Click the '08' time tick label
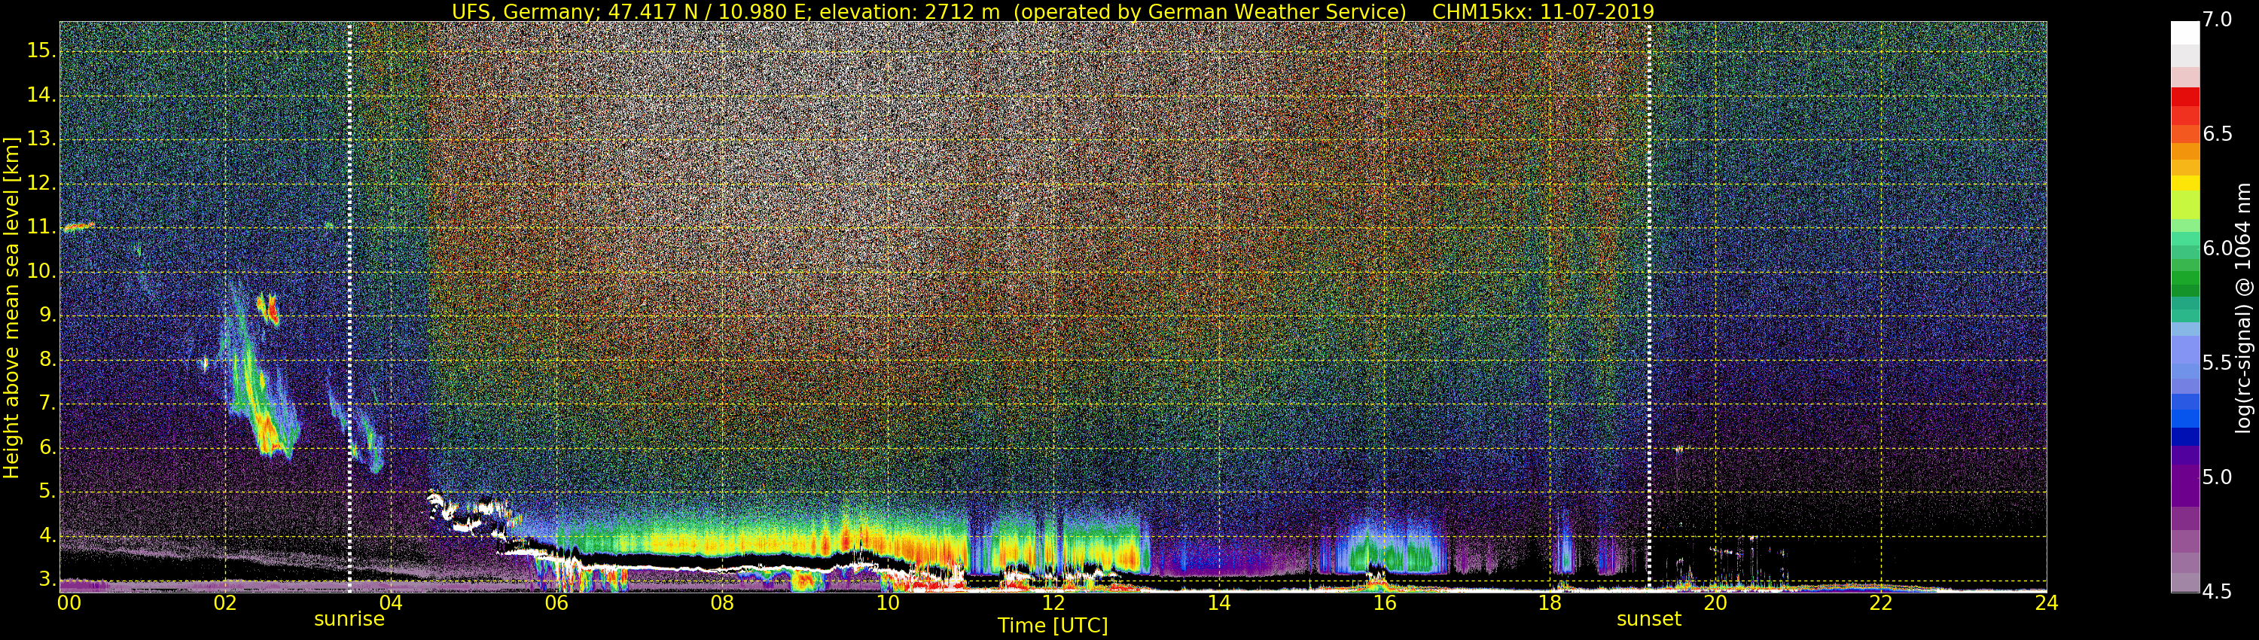 tap(721, 603)
